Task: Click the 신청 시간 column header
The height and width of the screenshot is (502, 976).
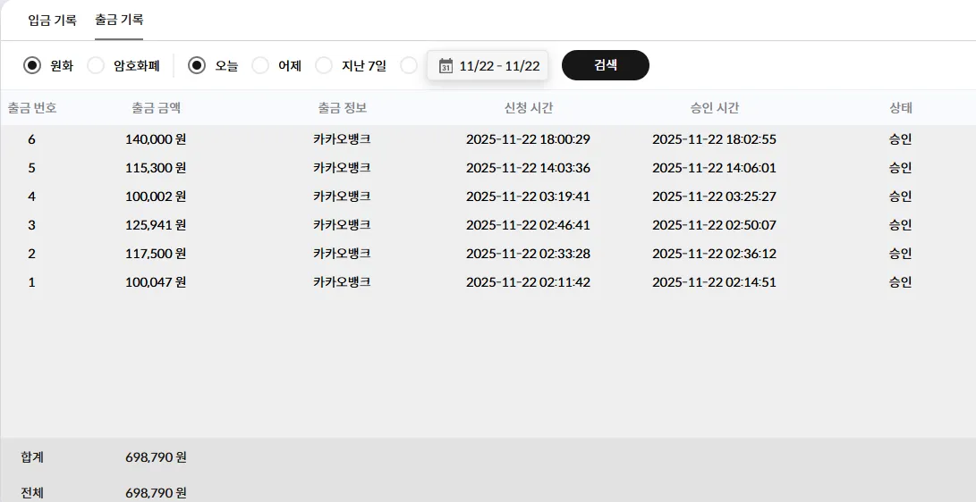Action: (x=529, y=107)
